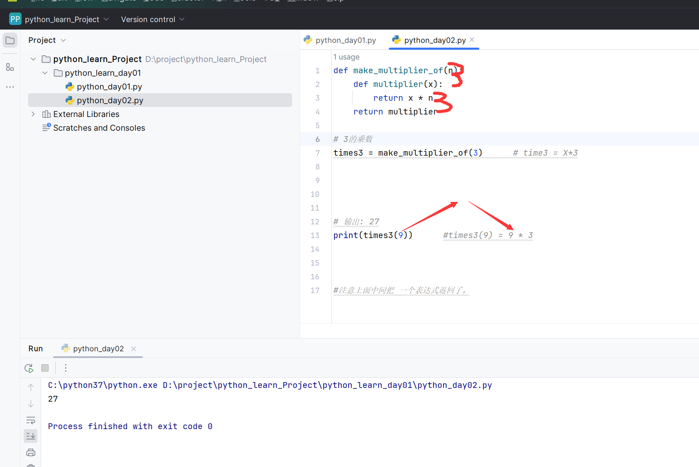
Task: Collapse the python_learn_day01 folder
Action: tap(45, 73)
